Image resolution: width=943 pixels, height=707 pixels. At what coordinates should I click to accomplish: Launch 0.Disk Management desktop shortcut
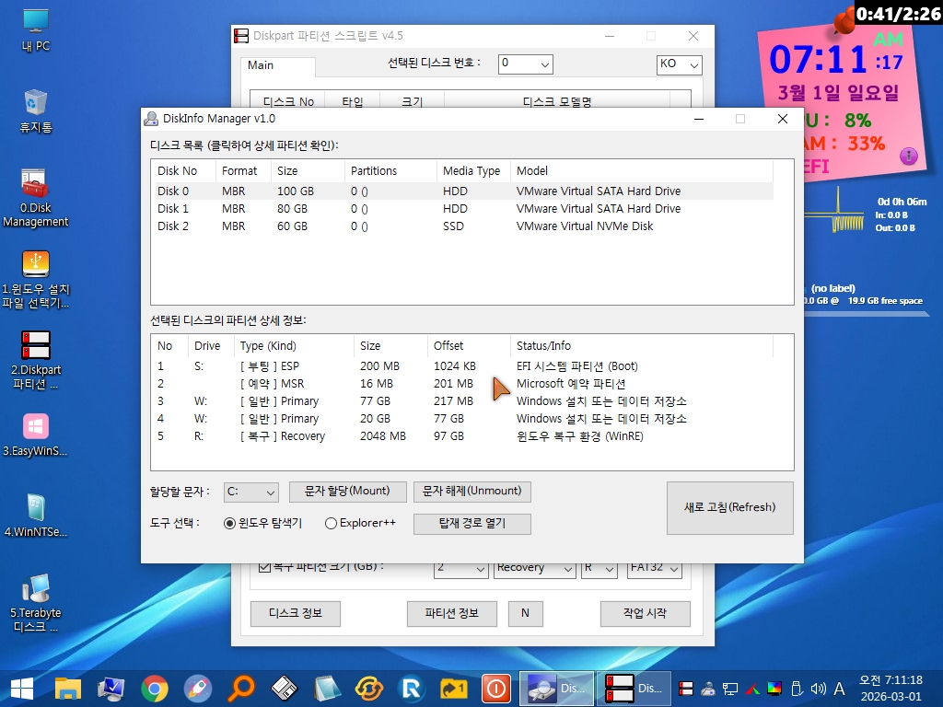point(36,199)
